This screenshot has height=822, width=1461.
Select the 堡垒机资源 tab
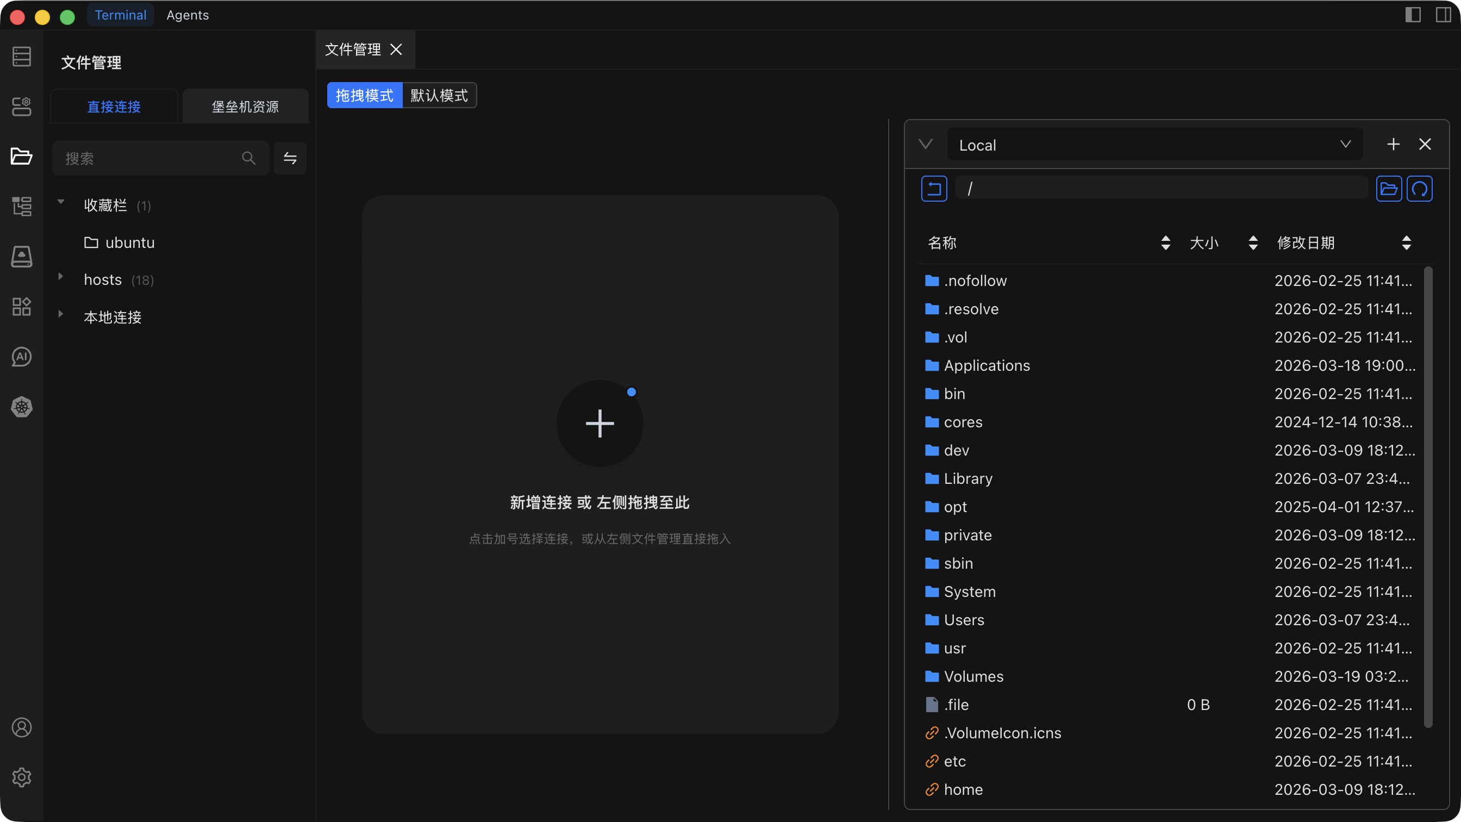245,107
